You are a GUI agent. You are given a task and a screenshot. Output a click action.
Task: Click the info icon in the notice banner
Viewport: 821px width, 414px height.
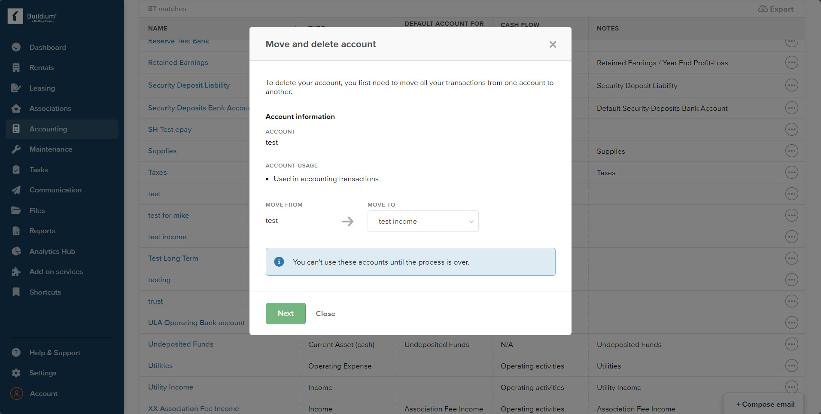pyautogui.click(x=279, y=262)
